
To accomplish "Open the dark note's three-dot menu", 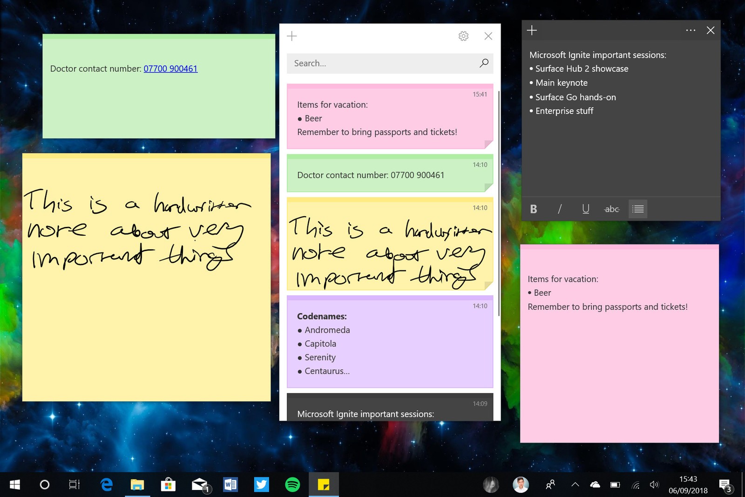I will pos(691,30).
